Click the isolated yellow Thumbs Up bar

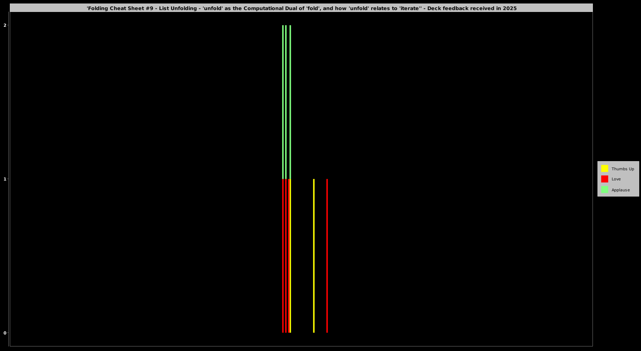tap(314, 256)
